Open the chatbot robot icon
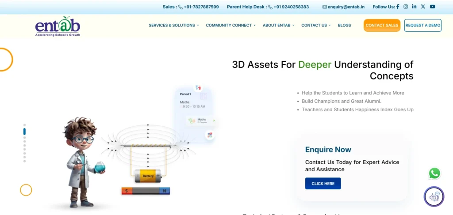 pos(434,196)
